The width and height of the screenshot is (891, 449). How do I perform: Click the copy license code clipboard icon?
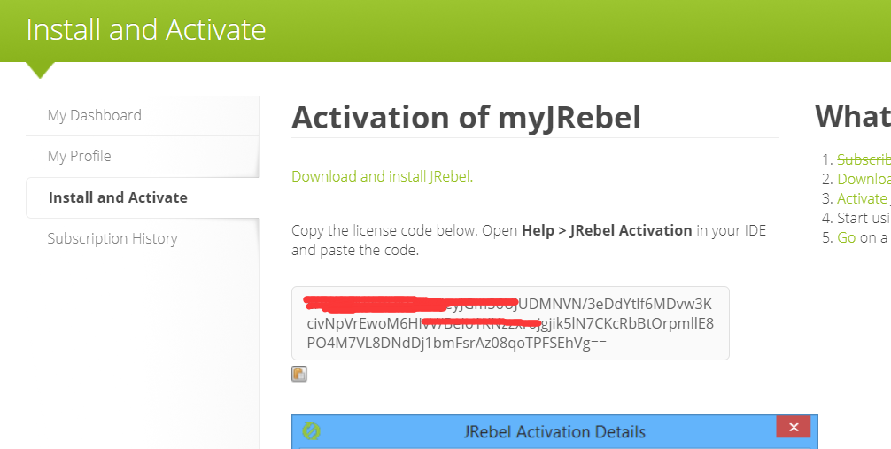pyautogui.click(x=299, y=374)
